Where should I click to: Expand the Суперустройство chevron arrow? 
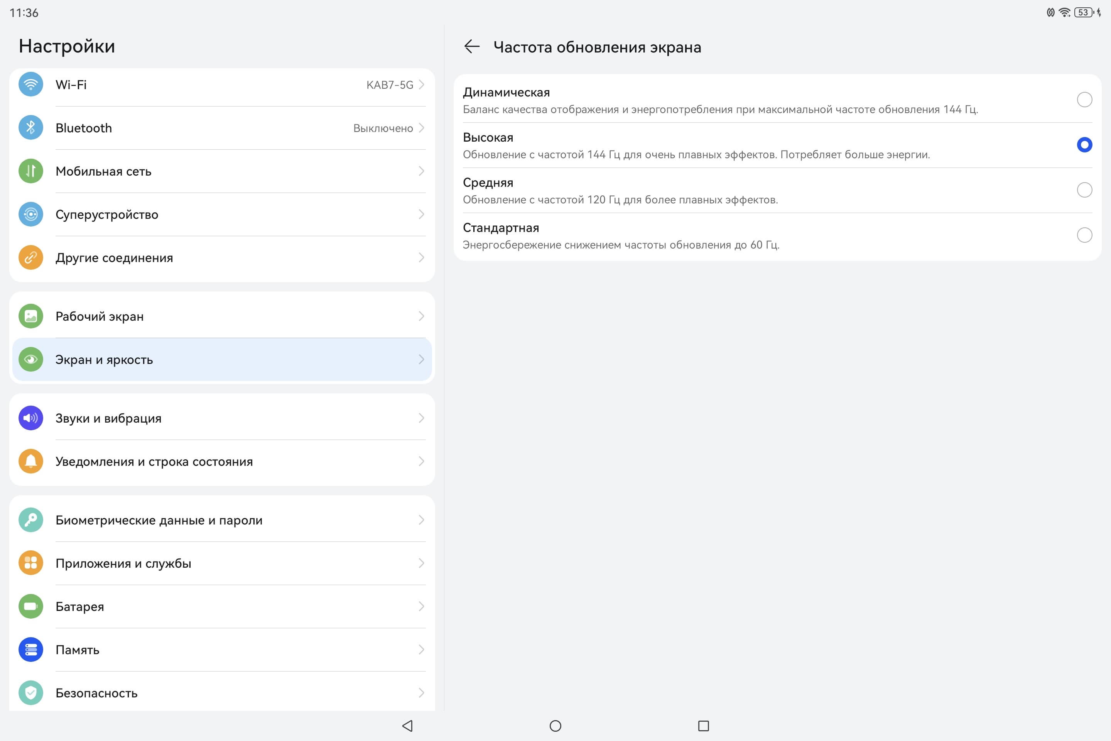tap(421, 215)
